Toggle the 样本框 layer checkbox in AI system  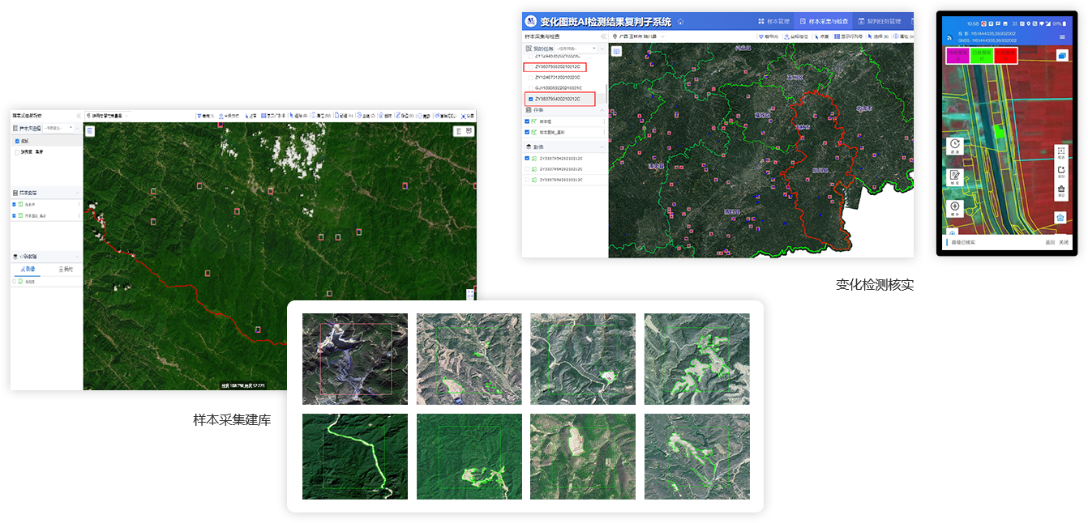coord(527,121)
